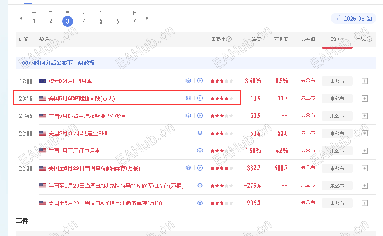Click previous value -906.3 for 战略石油储备

click(252, 203)
